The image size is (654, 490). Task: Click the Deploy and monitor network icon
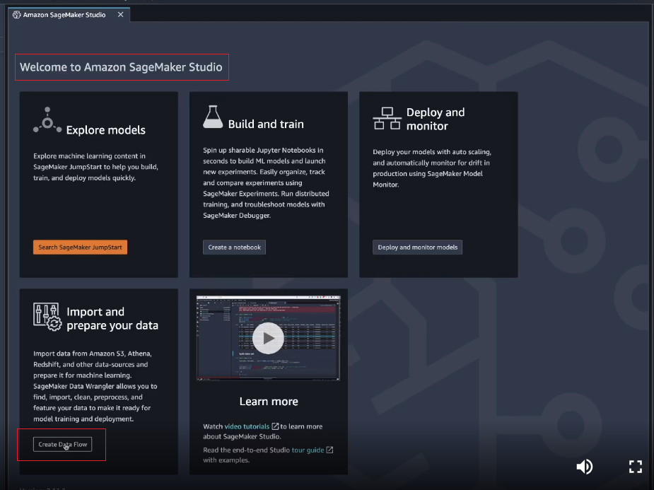[387, 119]
